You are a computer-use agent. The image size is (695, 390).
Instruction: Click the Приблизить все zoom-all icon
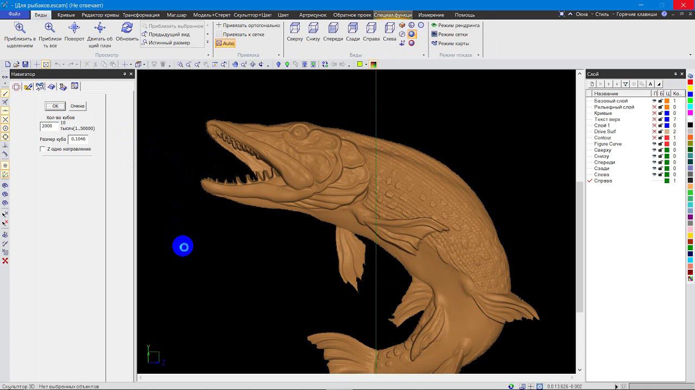(49, 28)
